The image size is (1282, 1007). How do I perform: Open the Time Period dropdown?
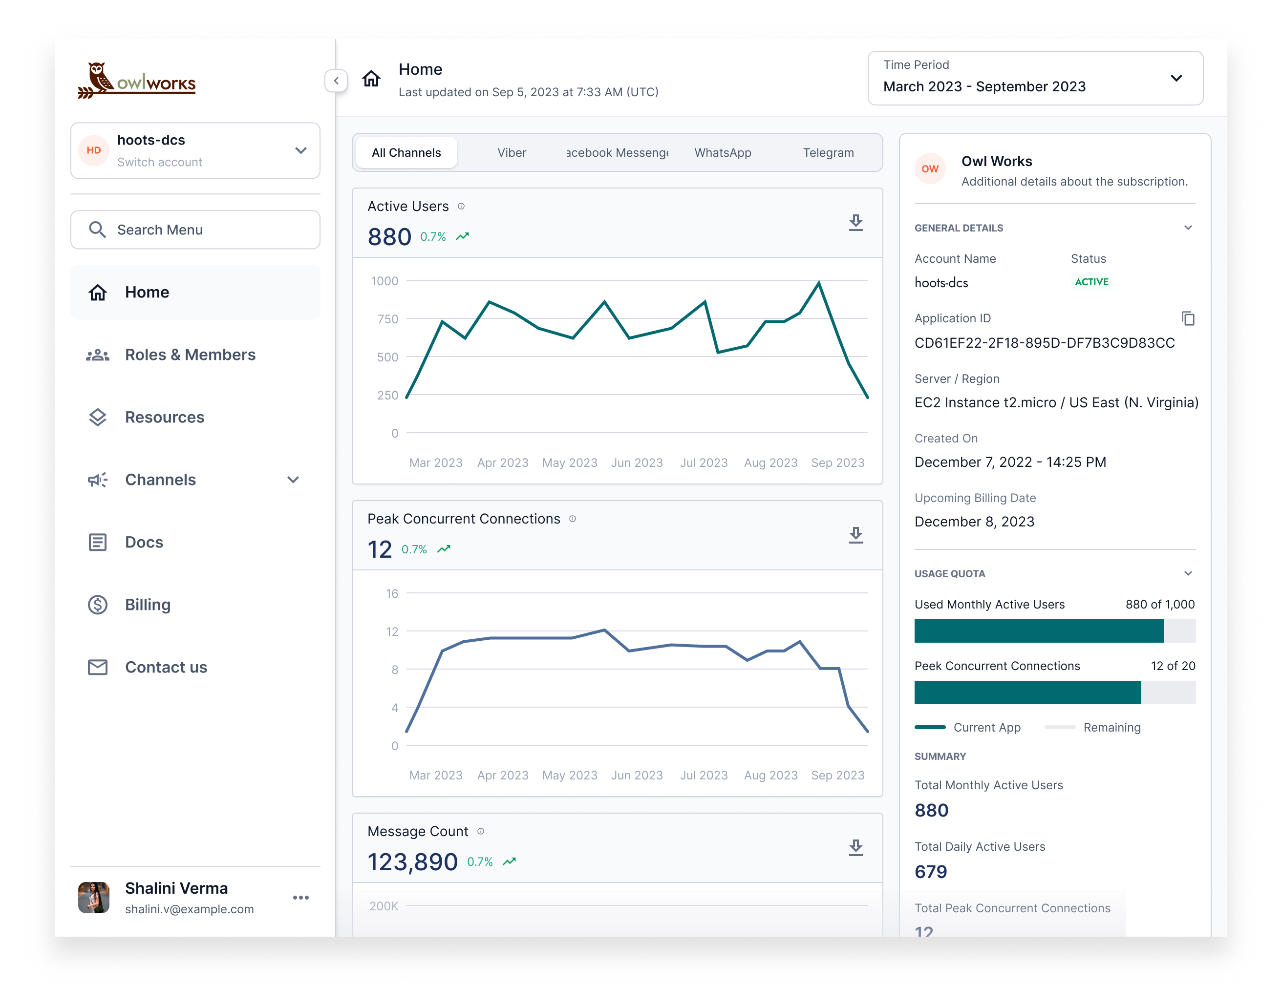click(1035, 79)
